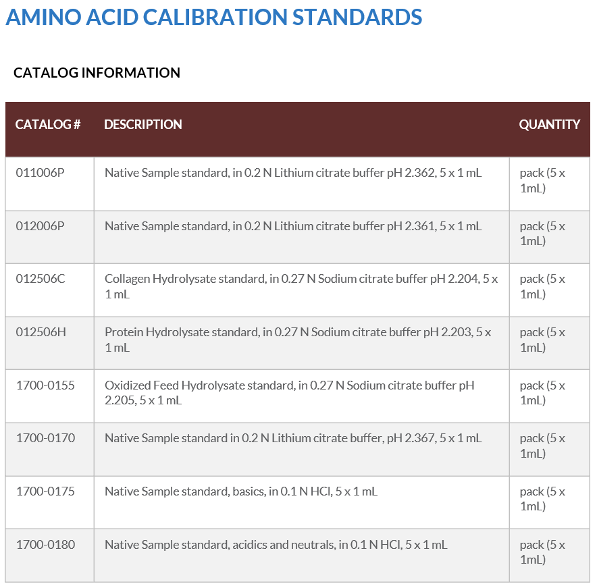The height and width of the screenshot is (588, 597).
Task: Click the QUANTITY column header
Action: (549, 124)
